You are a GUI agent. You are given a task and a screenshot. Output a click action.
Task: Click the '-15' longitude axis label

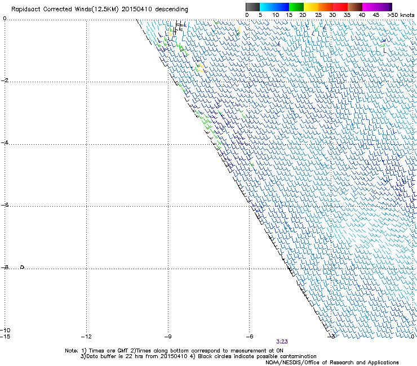click(x=5, y=337)
